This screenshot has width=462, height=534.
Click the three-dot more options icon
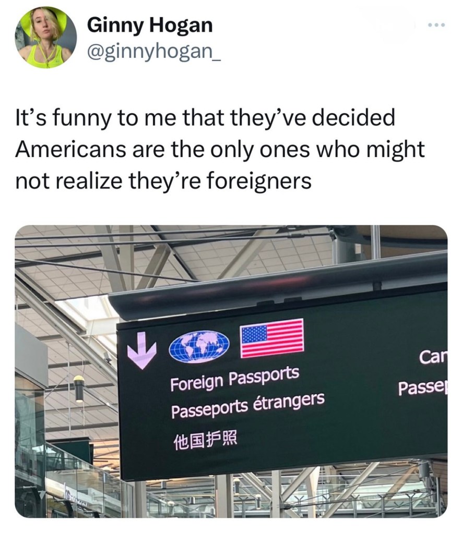tap(437, 25)
